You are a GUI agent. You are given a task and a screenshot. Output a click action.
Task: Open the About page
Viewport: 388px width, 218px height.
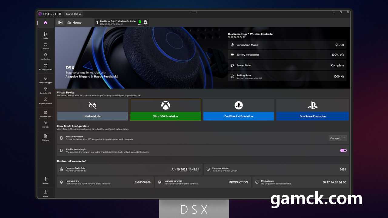point(45,194)
